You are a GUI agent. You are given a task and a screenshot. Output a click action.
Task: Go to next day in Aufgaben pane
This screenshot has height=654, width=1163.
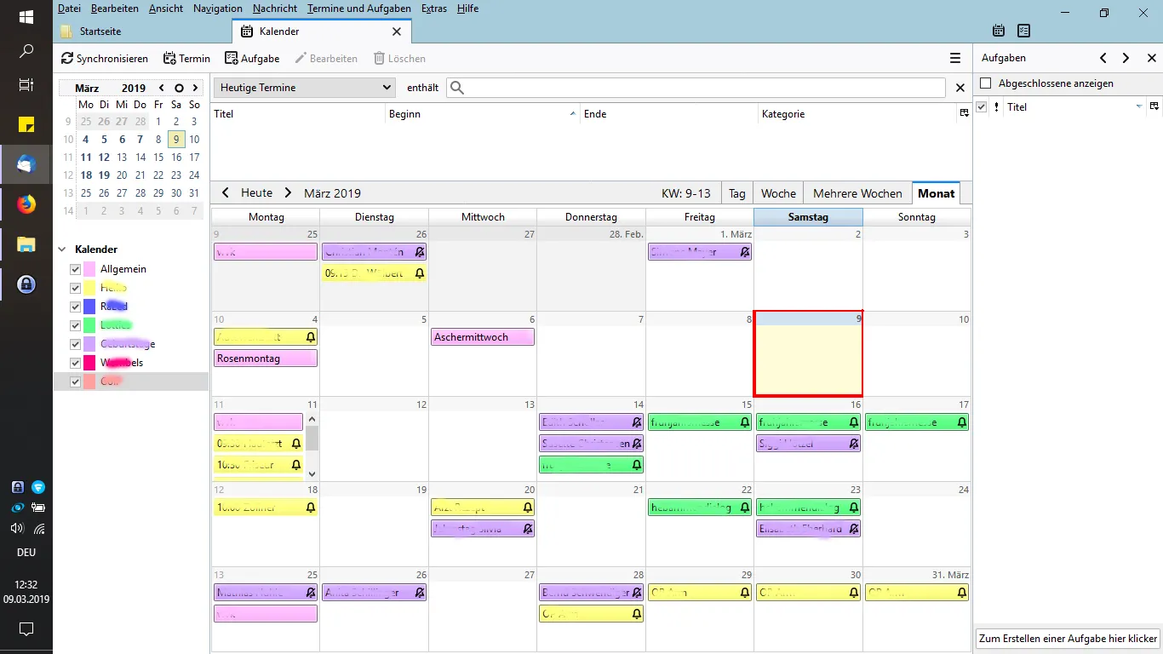(x=1126, y=58)
